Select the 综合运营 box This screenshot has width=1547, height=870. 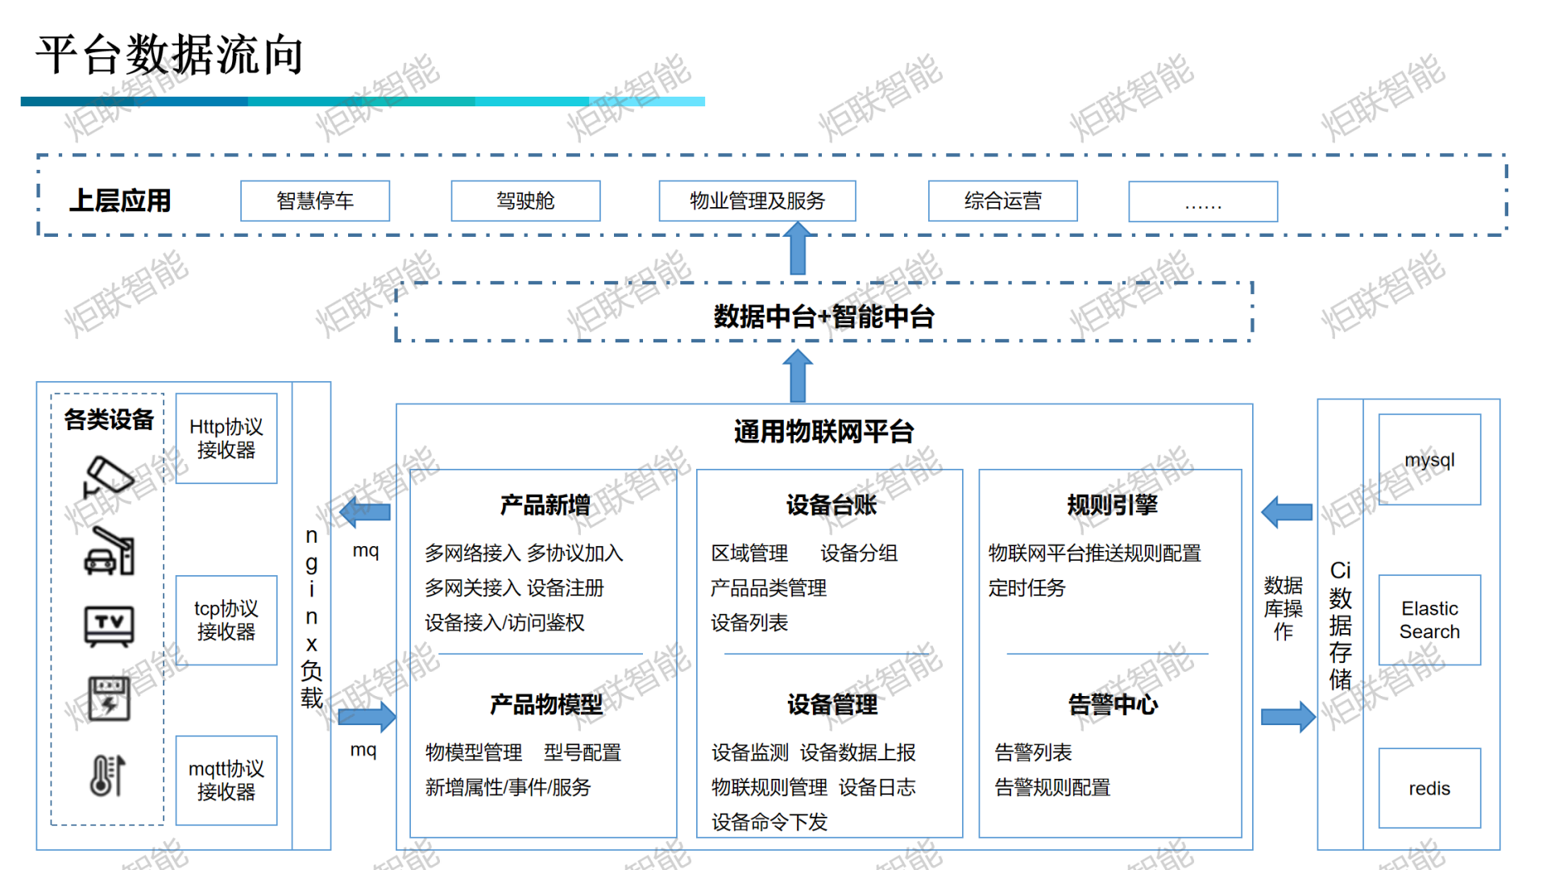[1002, 201]
